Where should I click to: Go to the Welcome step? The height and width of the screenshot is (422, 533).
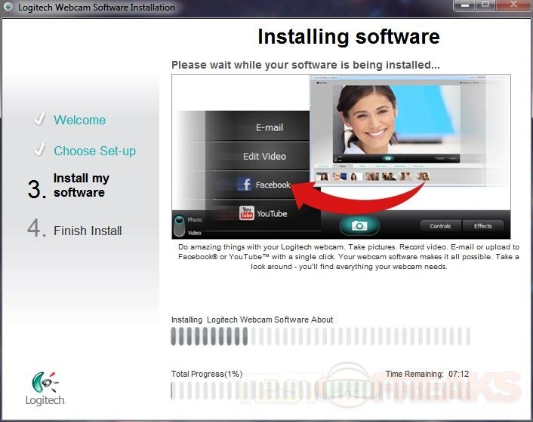click(x=79, y=120)
